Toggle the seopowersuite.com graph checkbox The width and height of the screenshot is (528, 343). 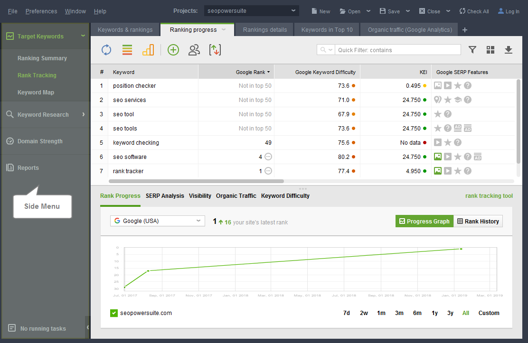[x=114, y=313]
